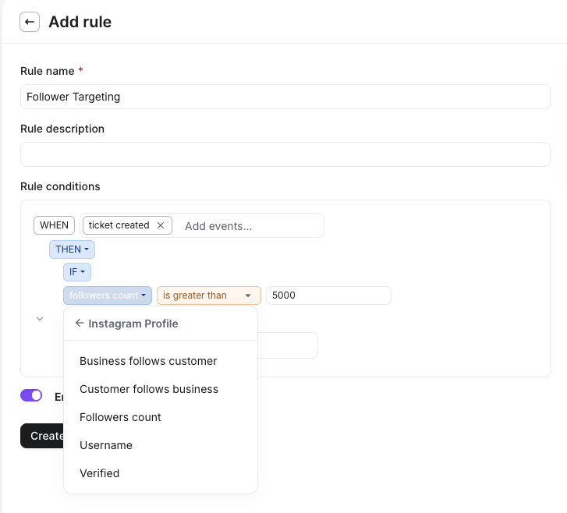Click into the Rule description field
The image size is (567, 513).
[285, 154]
